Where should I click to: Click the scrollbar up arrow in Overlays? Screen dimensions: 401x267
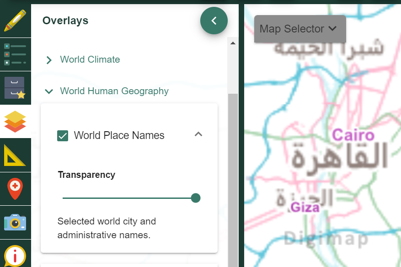click(x=232, y=43)
